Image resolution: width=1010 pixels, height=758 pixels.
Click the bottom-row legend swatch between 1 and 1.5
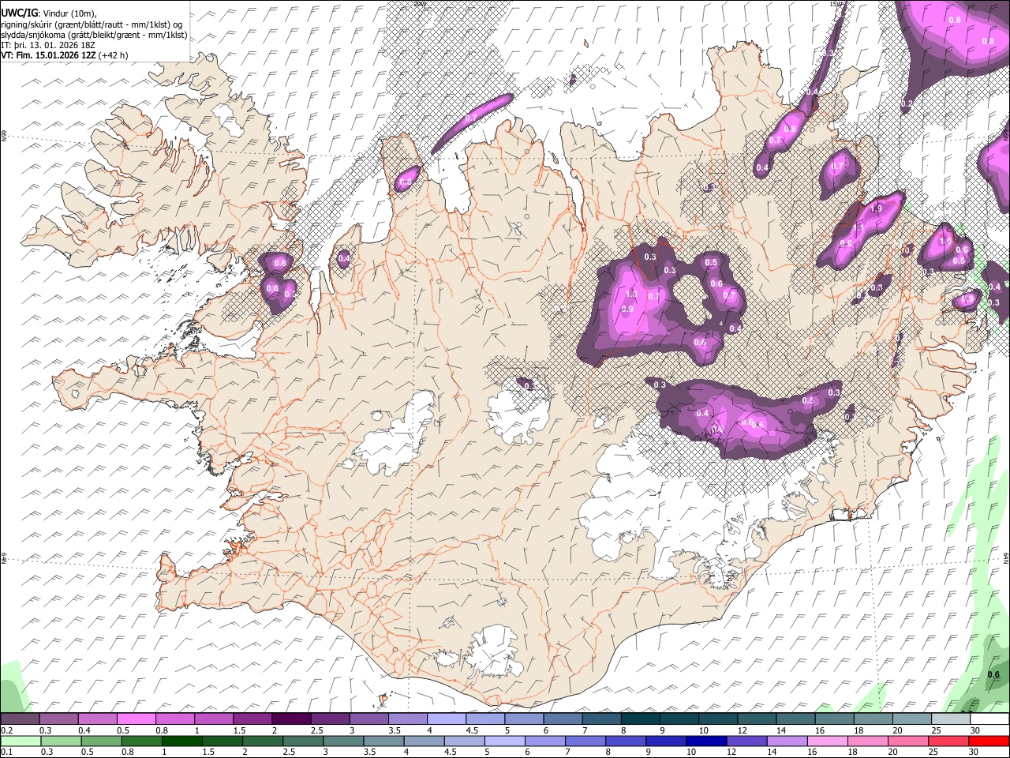coord(182,741)
